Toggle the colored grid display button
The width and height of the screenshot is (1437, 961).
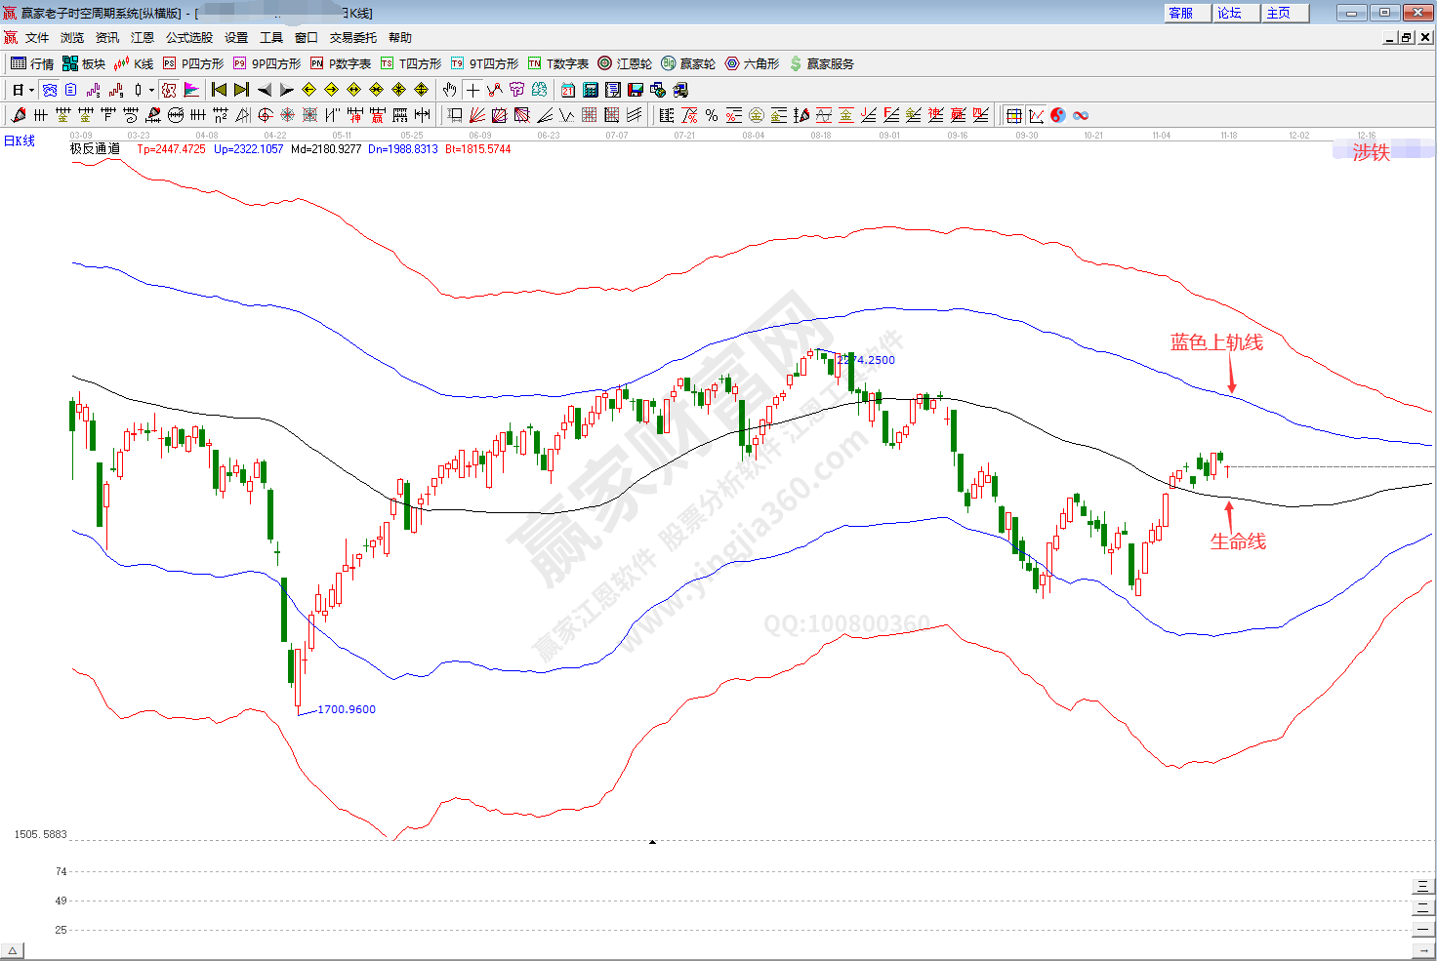point(1013,115)
